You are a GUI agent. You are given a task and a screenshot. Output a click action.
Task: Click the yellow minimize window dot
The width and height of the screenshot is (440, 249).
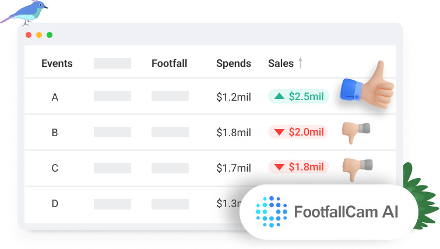tap(39, 35)
